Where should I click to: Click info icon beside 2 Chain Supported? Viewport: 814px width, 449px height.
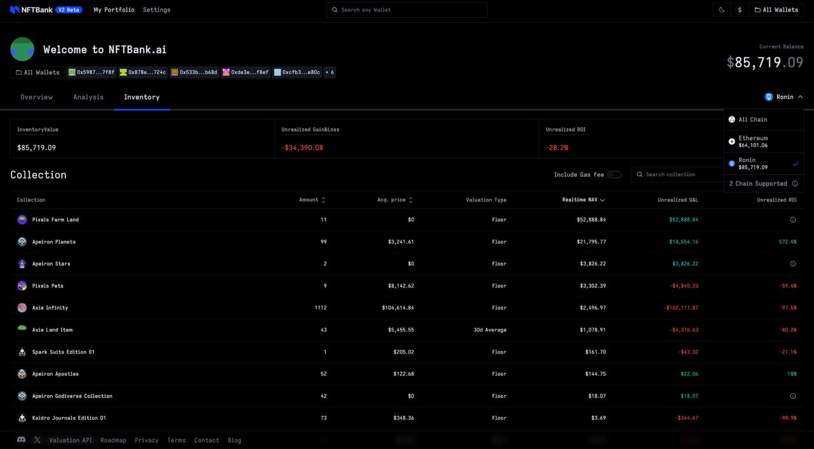[x=795, y=183]
